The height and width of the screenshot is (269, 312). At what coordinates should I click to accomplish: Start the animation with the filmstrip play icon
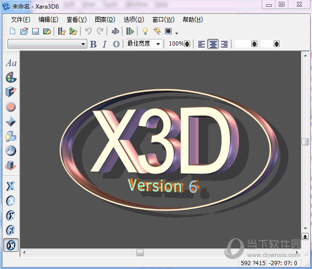pos(130,31)
